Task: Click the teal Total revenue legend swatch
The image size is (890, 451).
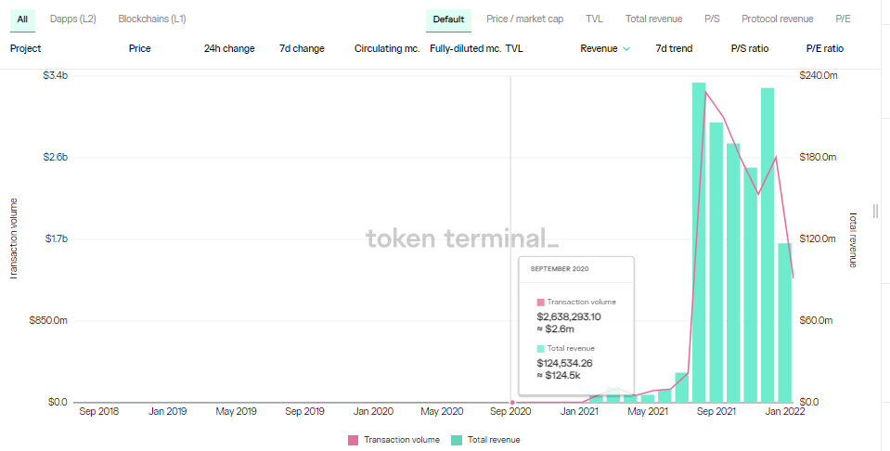Action: (x=456, y=440)
